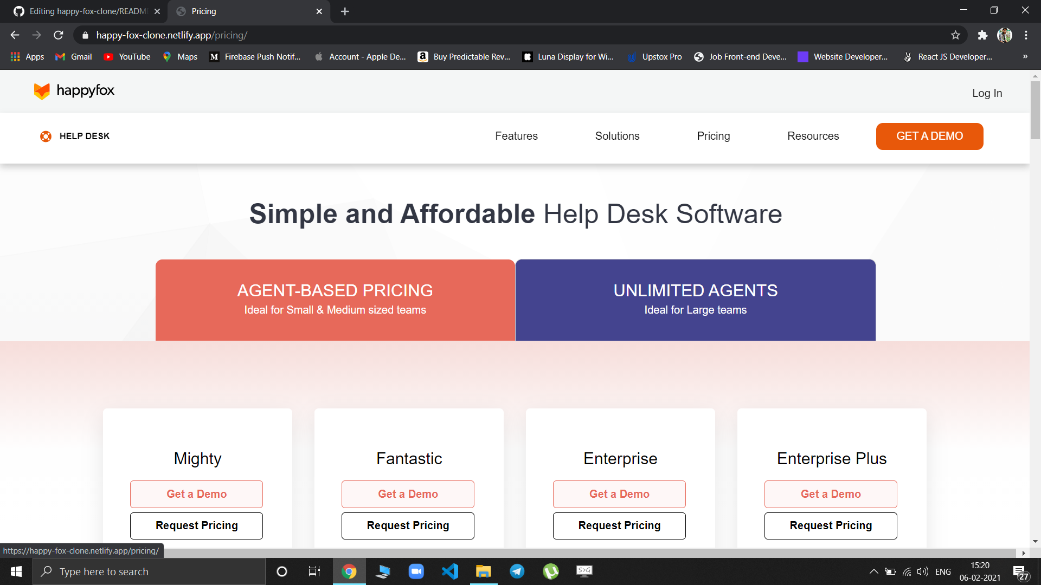Click Get a Demo under Mighty
This screenshot has width=1041, height=585.
point(196,494)
